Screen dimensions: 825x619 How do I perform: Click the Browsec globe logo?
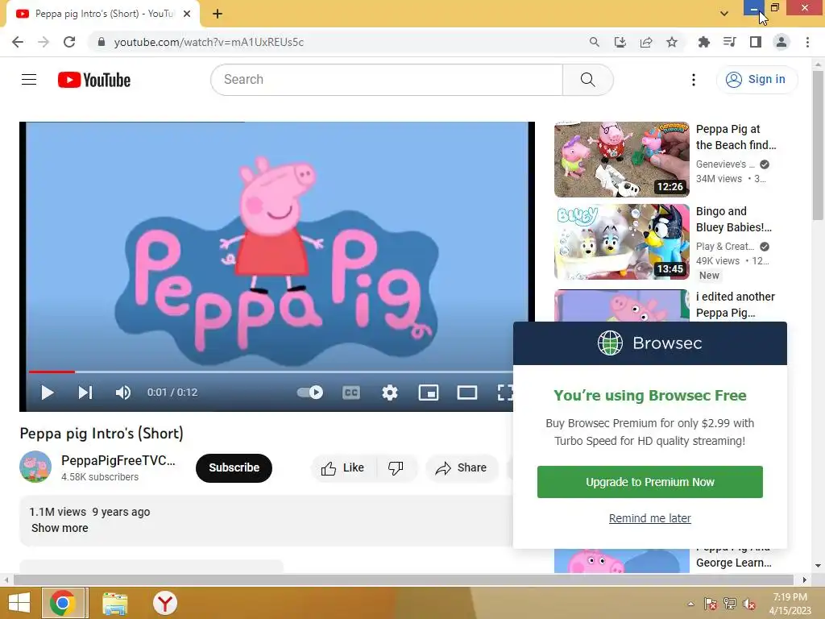point(611,343)
